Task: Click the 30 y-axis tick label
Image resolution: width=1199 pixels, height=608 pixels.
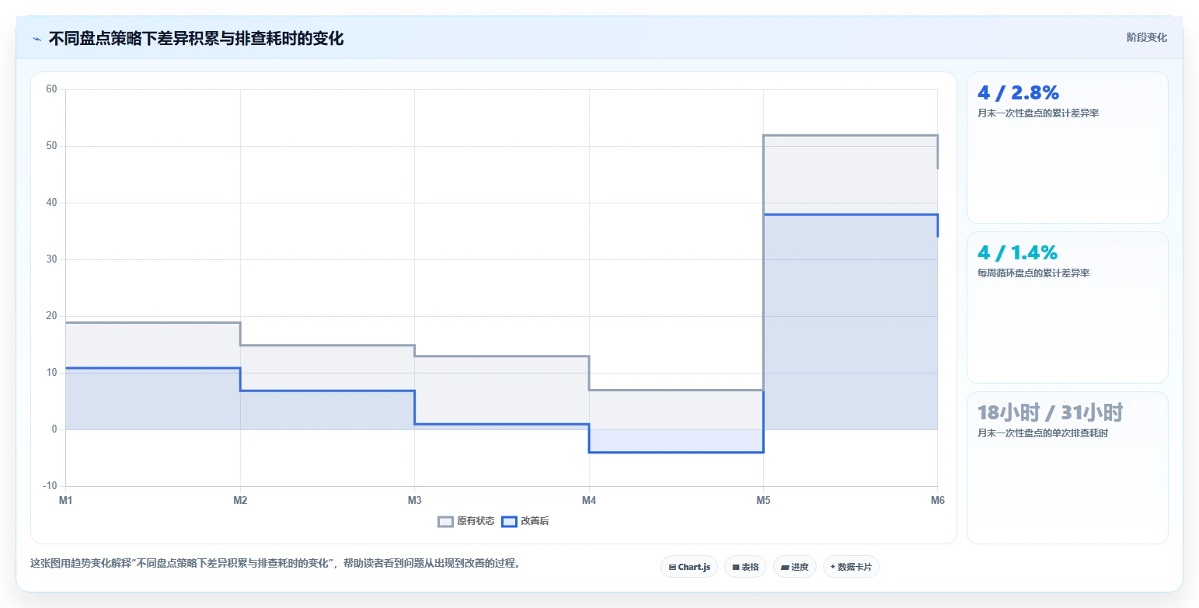Action: click(51, 259)
